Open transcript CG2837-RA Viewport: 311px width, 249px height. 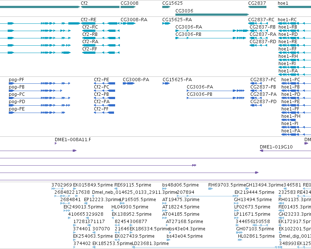(263, 34)
